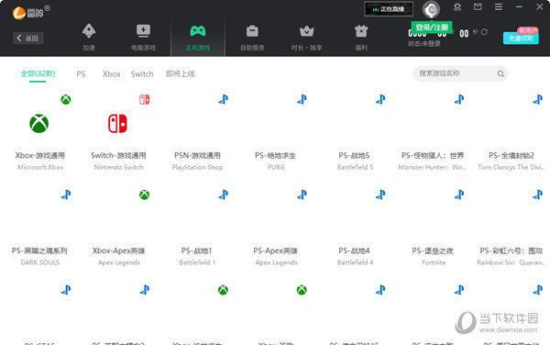The width and height of the screenshot is (550, 345).
Task: Focus the 搜索游戏名称 search field
Action: pos(460,73)
